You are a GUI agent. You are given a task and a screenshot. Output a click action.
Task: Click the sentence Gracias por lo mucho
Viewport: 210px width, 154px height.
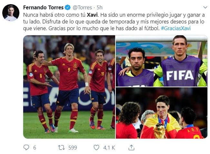pos(104,28)
